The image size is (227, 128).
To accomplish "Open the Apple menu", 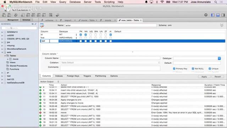I will point(5,2).
